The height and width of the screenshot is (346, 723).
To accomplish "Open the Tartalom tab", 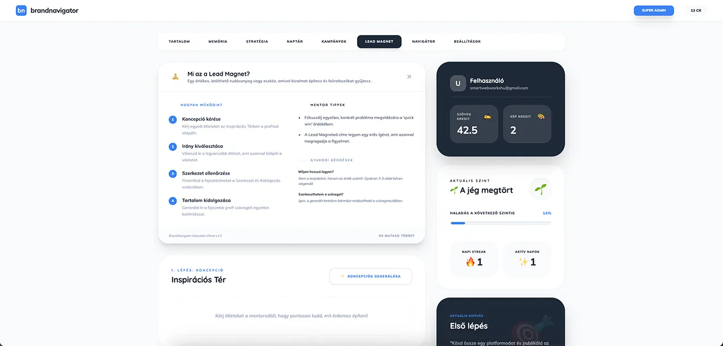I will pyautogui.click(x=179, y=41).
